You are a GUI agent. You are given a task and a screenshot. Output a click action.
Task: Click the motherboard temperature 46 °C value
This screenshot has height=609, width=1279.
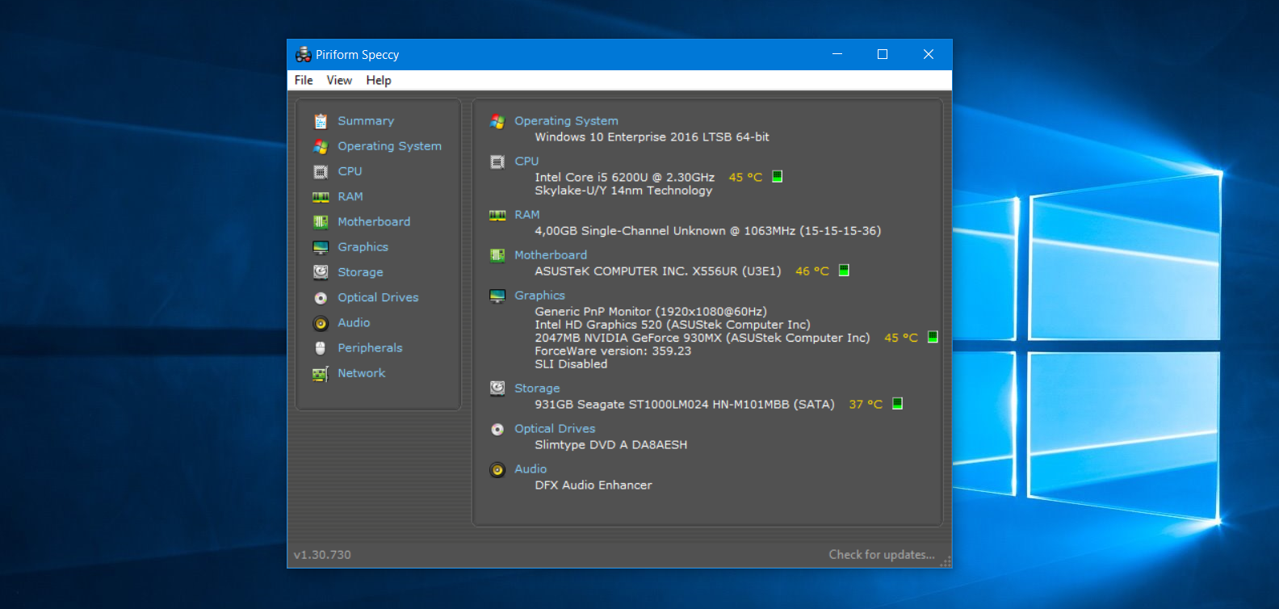[812, 271]
